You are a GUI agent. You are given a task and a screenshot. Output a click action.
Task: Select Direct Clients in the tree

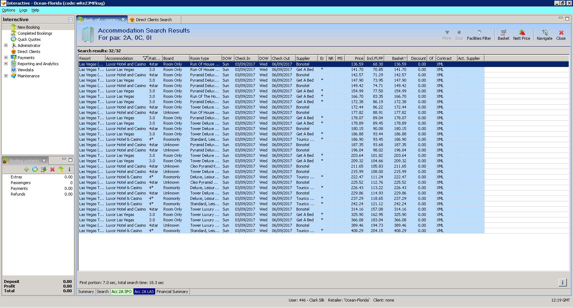pos(29,52)
